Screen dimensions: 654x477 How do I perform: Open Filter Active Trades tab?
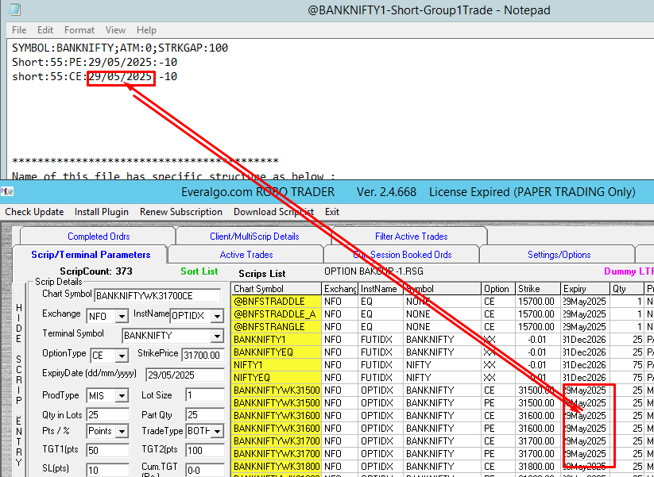point(411,237)
